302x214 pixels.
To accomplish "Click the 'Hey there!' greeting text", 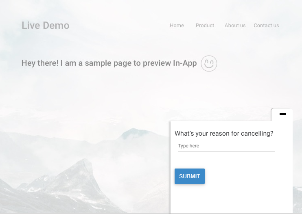I will [40, 63].
